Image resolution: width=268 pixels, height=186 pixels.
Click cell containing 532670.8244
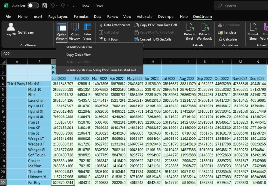point(63,183)
